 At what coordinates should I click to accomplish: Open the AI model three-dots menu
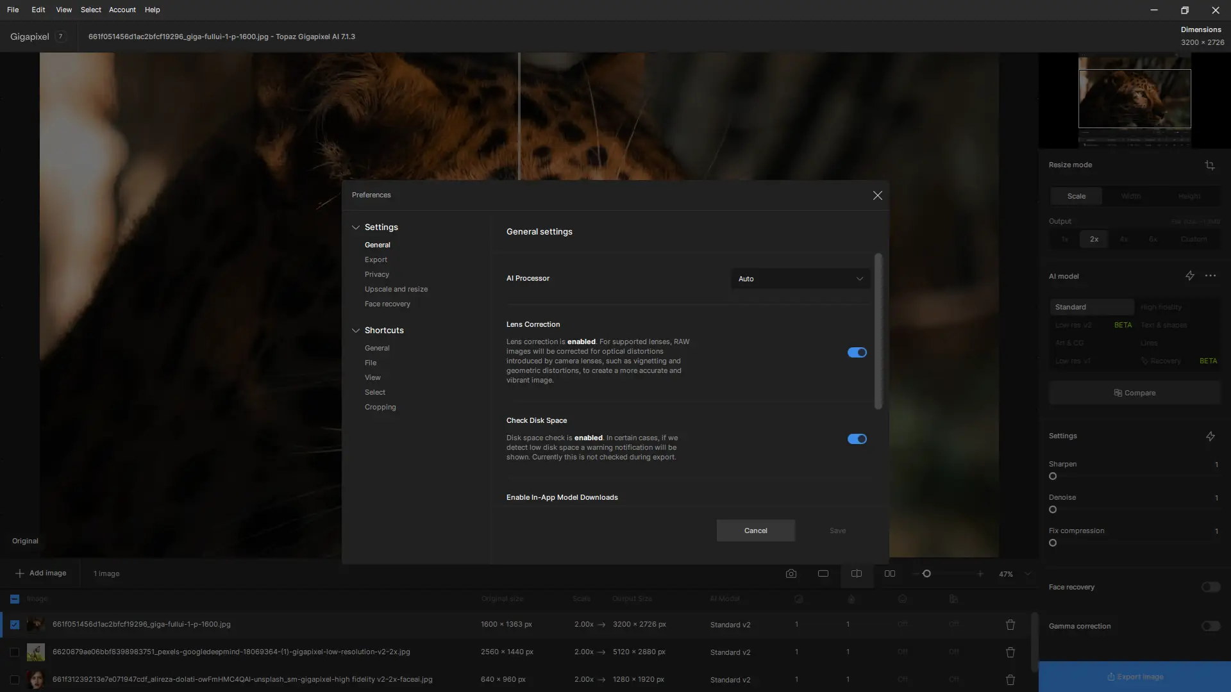point(1210,276)
